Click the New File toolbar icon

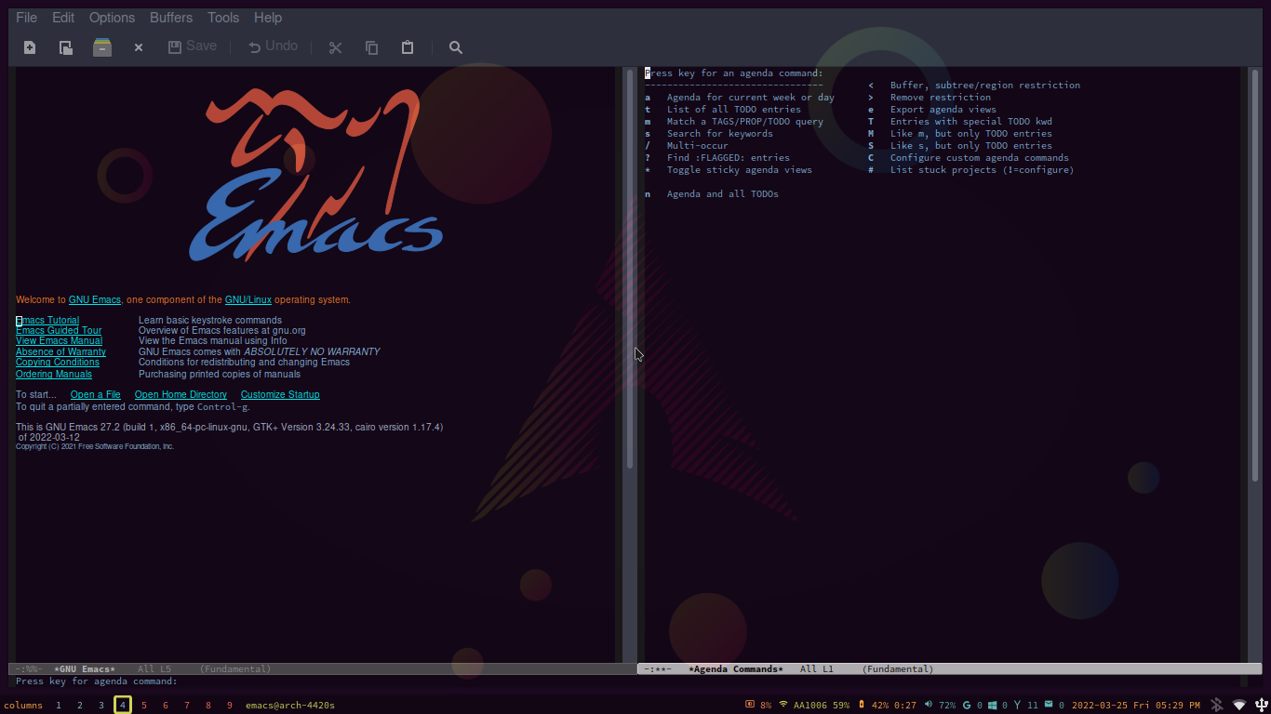(30, 47)
